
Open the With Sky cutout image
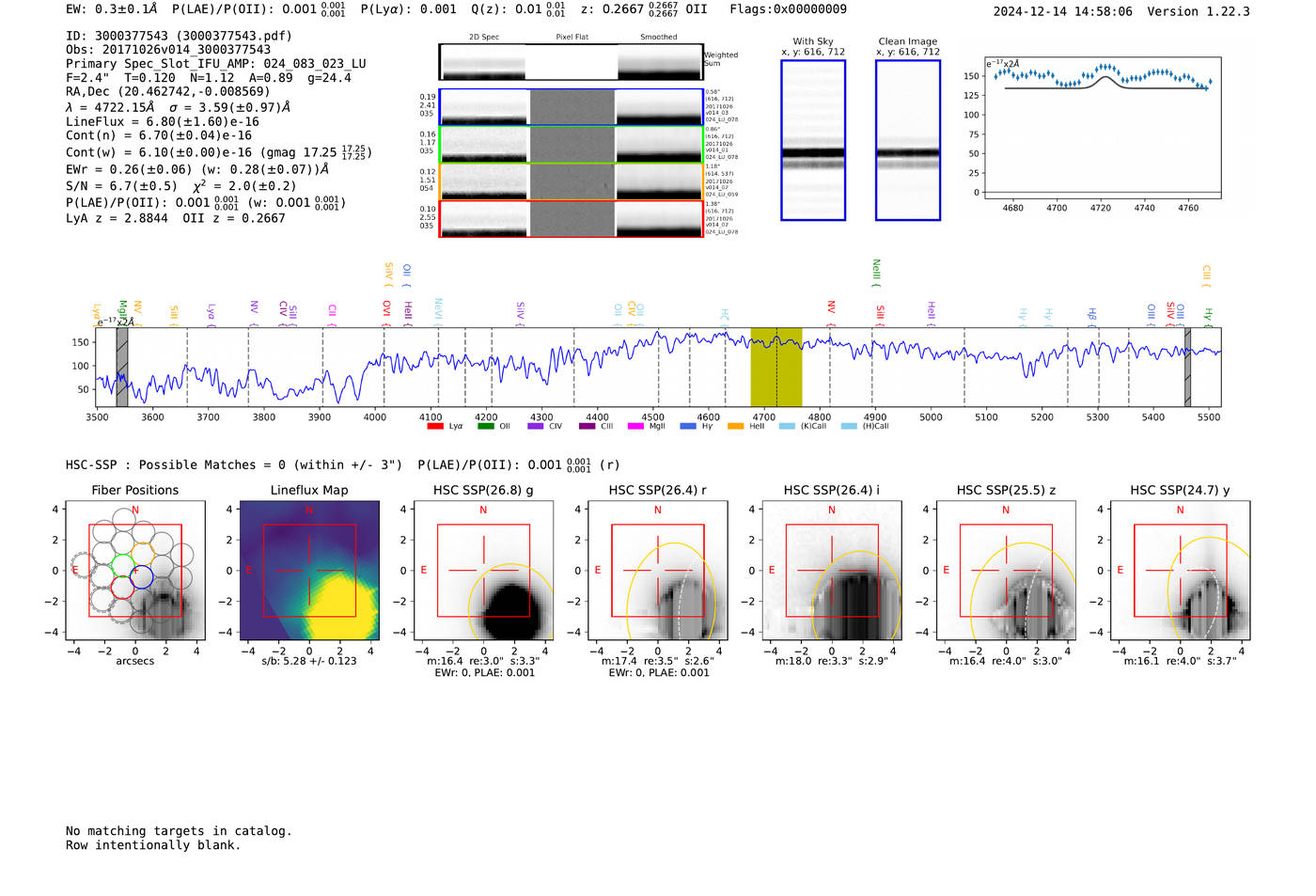click(813, 140)
